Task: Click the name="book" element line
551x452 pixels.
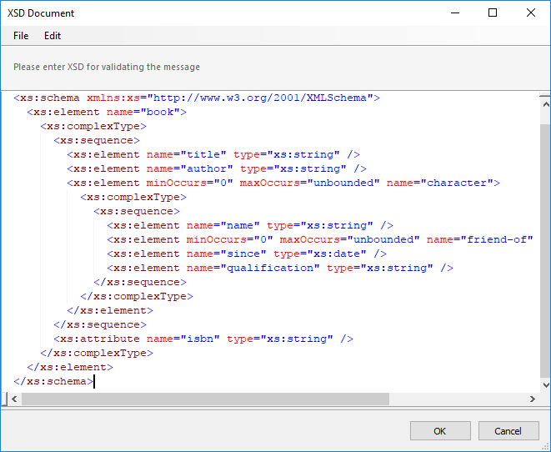Action: pyautogui.click(x=107, y=112)
